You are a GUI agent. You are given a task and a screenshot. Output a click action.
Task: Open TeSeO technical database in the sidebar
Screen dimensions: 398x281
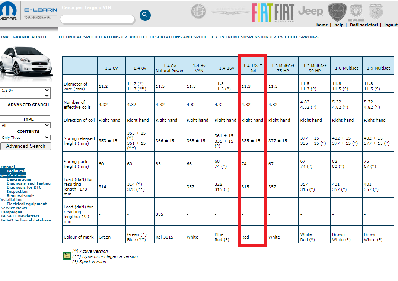click(x=26, y=220)
